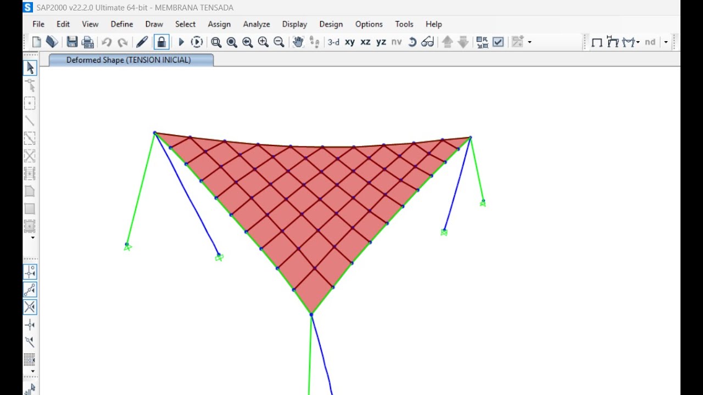Show undeformed shape frame icon

pyautogui.click(x=597, y=42)
